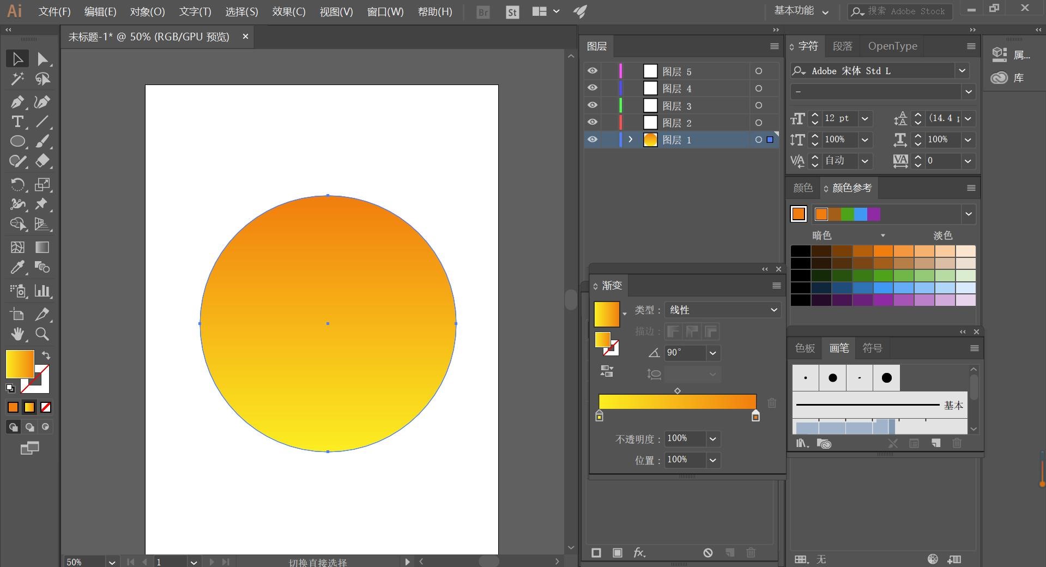Select the Eyedropper tool

[x=17, y=267]
